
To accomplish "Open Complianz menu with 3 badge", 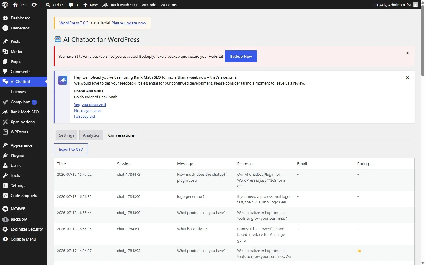I will pos(24,102).
